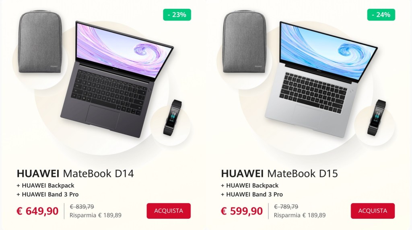Select the grey backpack in D14 bundle

pos(40,41)
